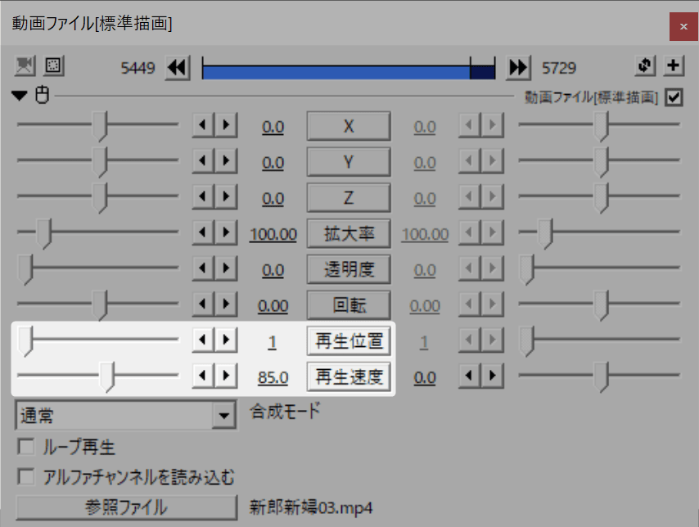699x527 pixels.
Task: Open the X coordinate animation settings button
Action: [348, 126]
